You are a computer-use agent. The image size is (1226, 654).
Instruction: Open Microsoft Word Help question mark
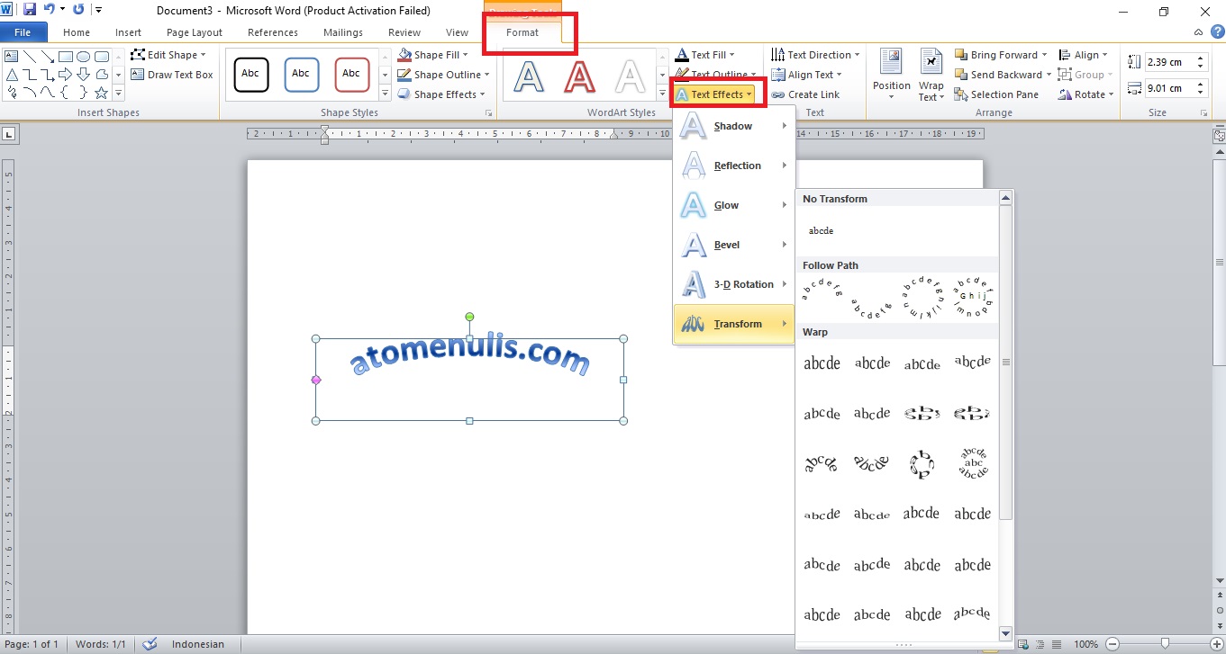[x=1216, y=31]
